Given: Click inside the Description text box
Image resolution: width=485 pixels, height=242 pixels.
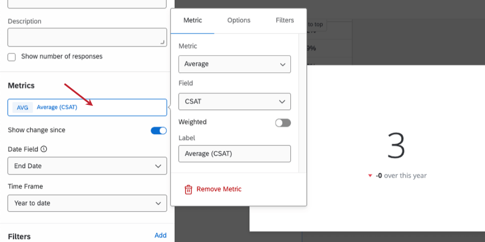Looking at the screenshot, I should (x=87, y=37).
